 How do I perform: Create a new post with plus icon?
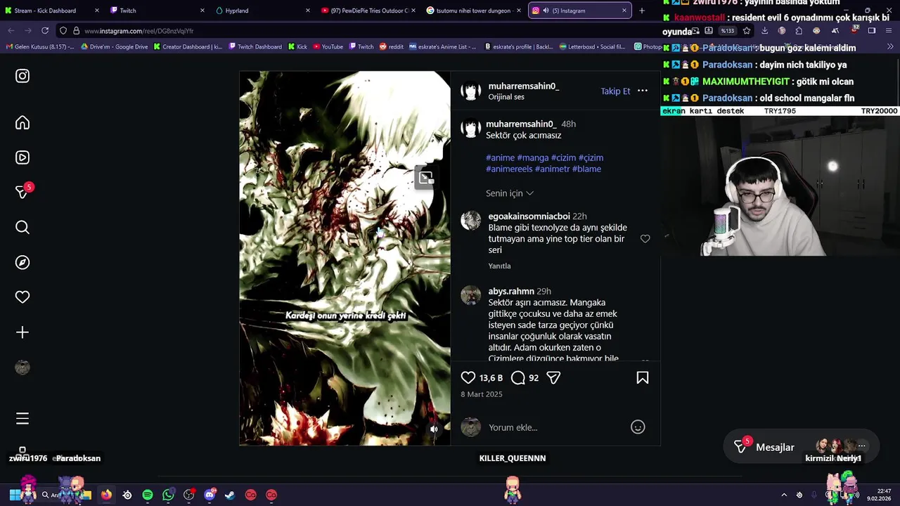(22, 332)
